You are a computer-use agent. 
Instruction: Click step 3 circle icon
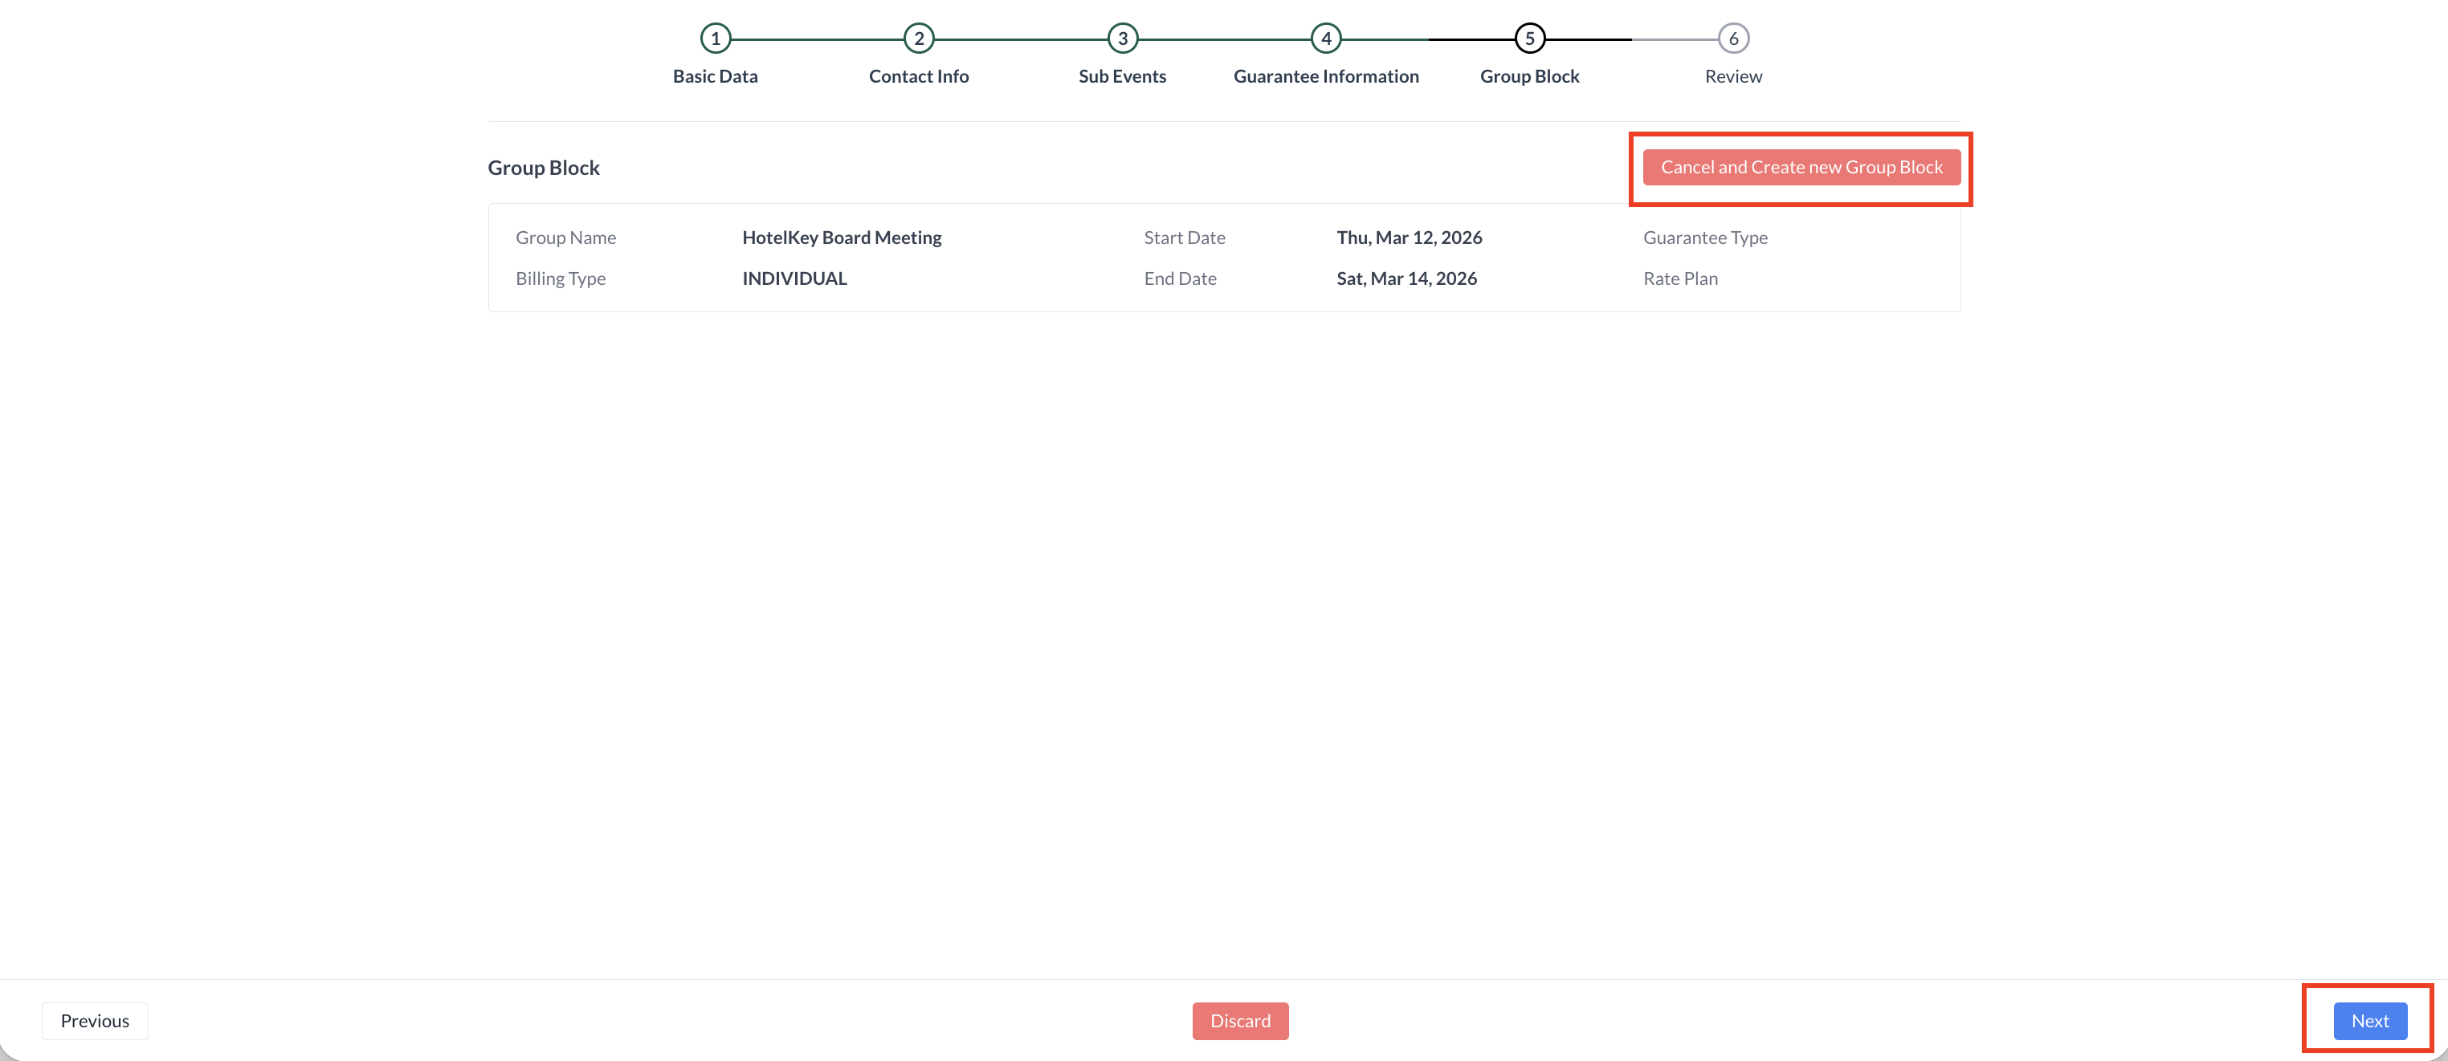(1122, 39)
